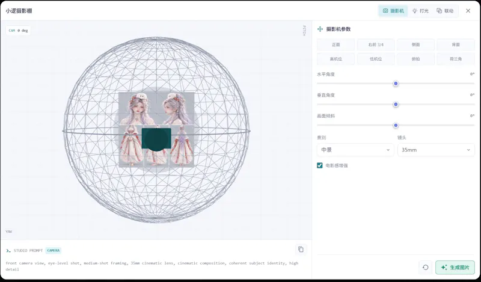The height and width of the screenshot is (282, 481).
Task: Switch to the 摄影机 camera tab
Action: pos(393,11)
